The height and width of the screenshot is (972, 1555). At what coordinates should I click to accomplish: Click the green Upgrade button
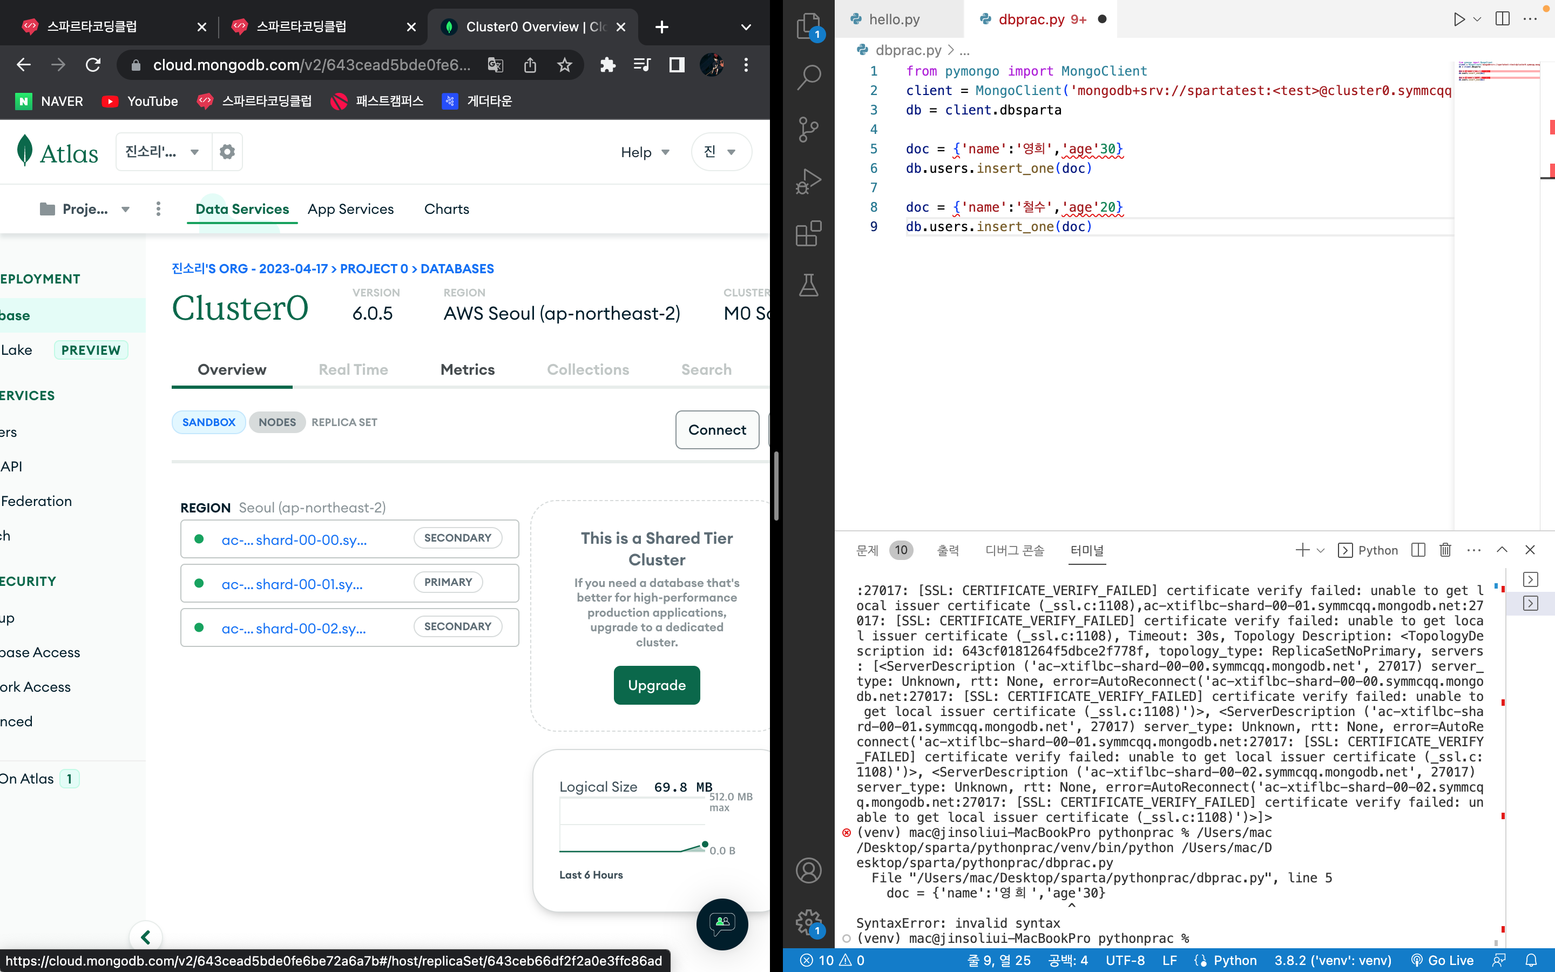click(657, 685)
